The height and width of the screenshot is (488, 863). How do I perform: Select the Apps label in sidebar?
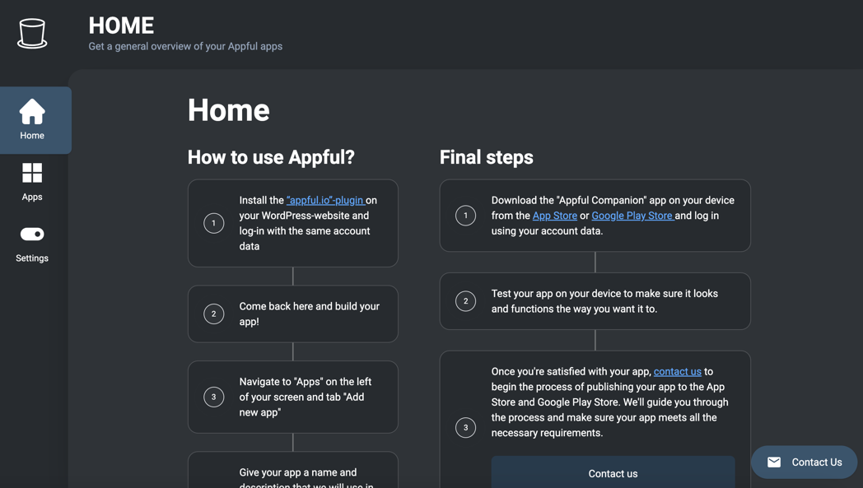32,198
